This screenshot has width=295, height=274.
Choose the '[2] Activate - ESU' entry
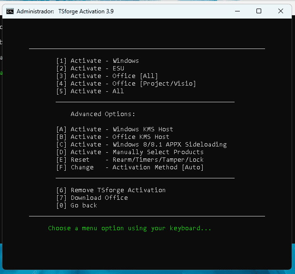90,68
